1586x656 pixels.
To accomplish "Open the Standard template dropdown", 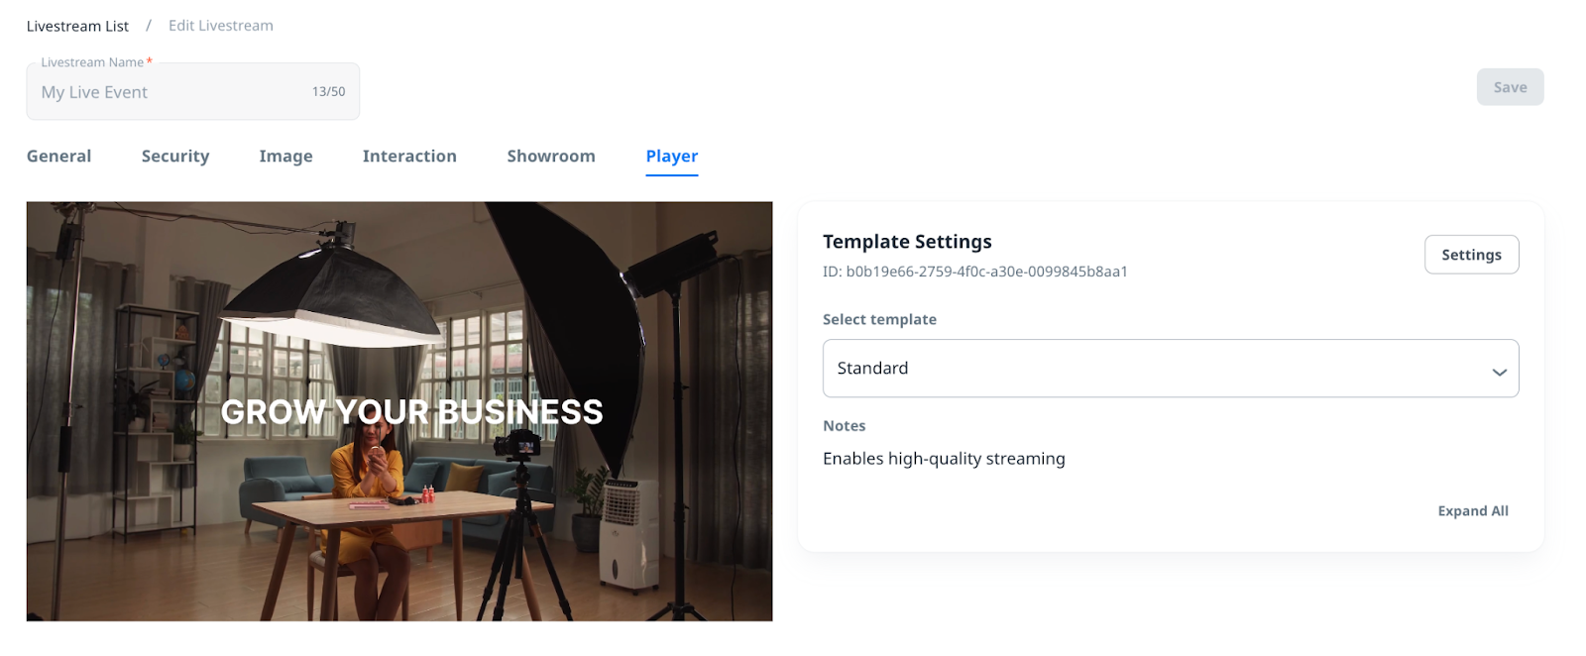I will click(1169, 369).
